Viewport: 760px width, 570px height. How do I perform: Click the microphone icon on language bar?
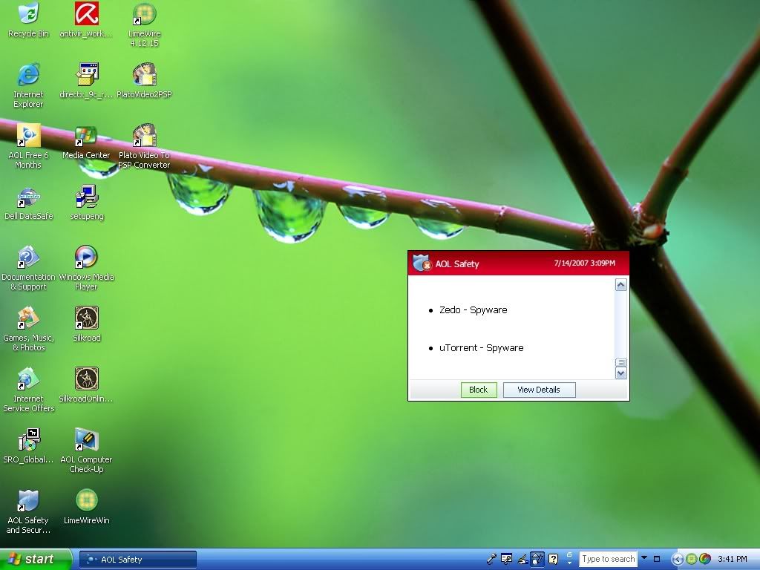(x=491, y=559)
